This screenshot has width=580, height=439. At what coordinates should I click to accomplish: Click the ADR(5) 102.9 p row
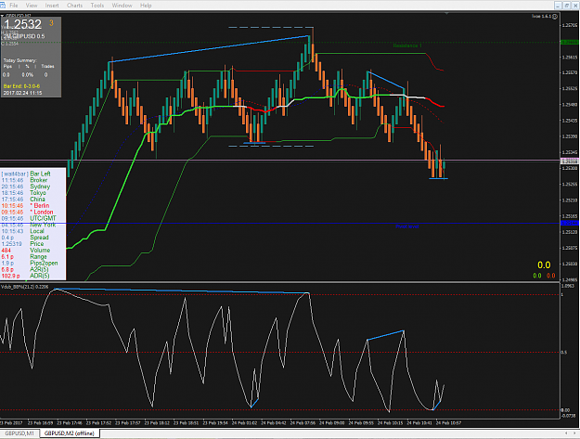point(26,276)
